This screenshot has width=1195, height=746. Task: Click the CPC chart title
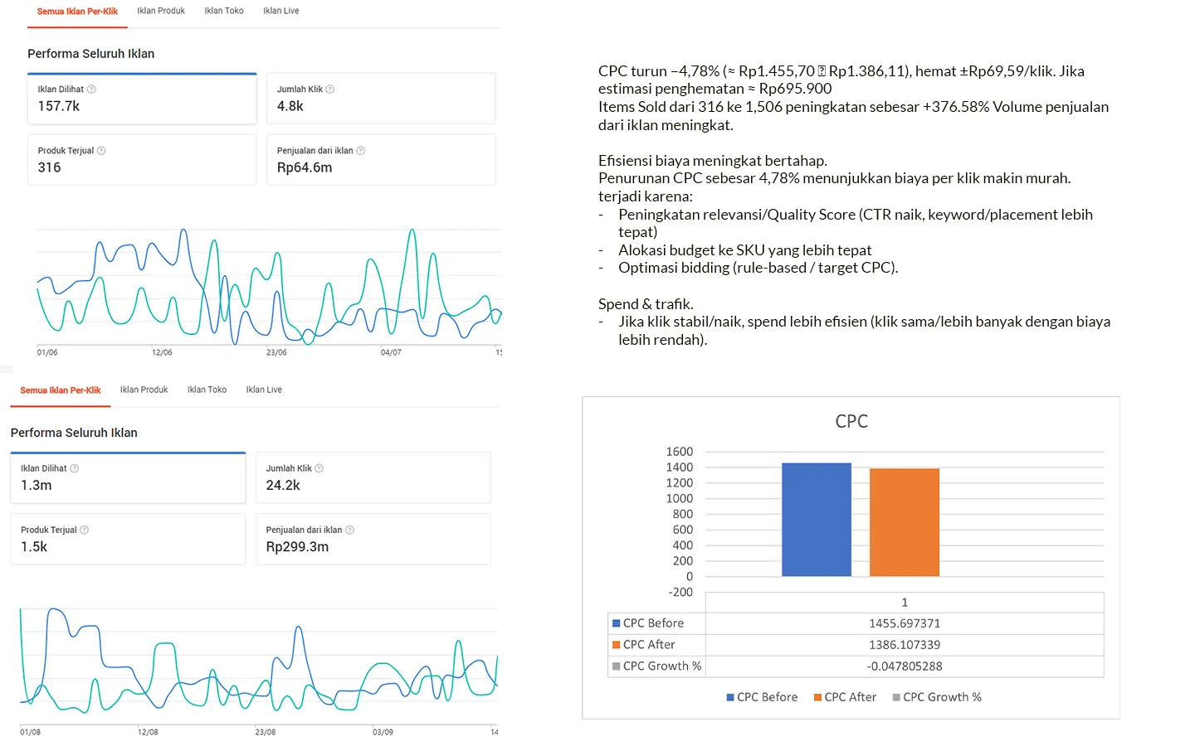(x=851, y=421)
